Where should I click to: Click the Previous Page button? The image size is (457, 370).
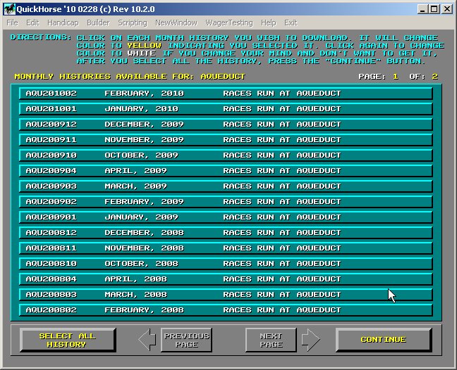(186, 340)
